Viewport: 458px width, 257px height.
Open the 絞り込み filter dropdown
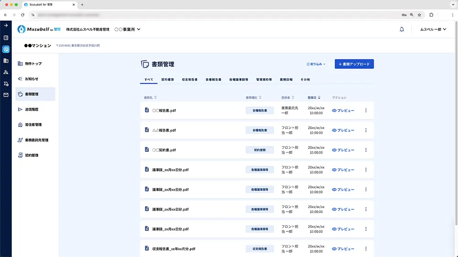click(316, 64)
